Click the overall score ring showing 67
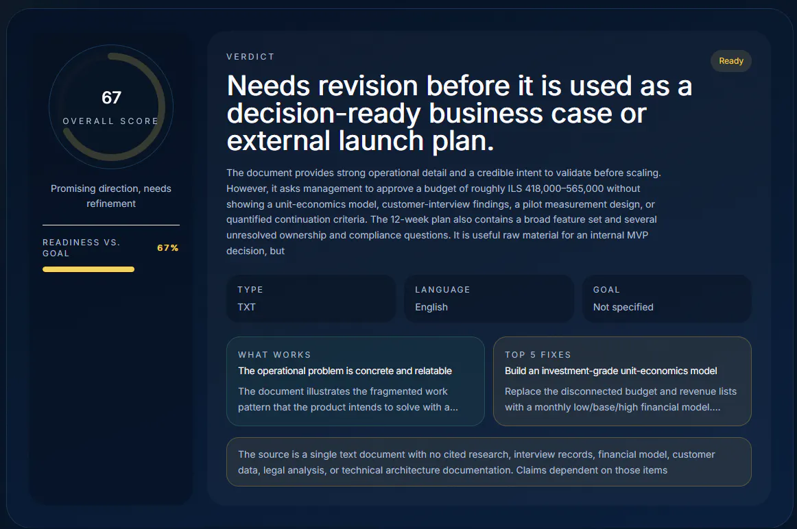The image size is (797, 529). [111, 107]
